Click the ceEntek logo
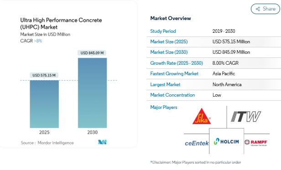The height and width of the screenshot is (170, 281). (197, 143)
